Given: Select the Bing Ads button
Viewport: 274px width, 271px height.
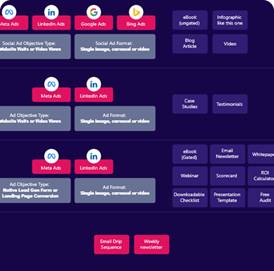Looking at the screenshot, I should [136, 23].
